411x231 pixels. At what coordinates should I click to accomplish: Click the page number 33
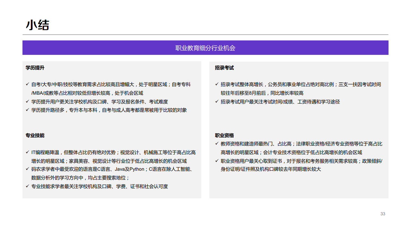(x=383, y=213)
